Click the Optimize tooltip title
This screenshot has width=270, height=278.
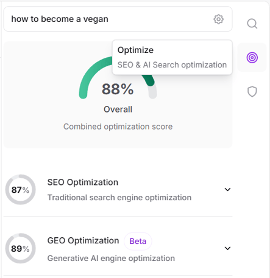click(135, 50)
